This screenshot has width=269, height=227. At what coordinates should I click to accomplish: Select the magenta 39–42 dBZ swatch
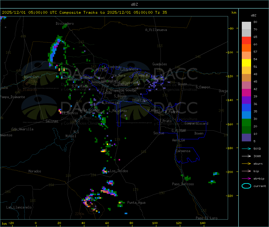click(246, 92)
